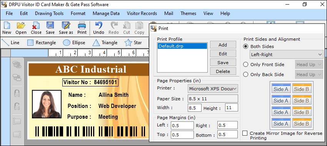
Task: Click the Right margin input field
Action: click(x=227, y=125)
